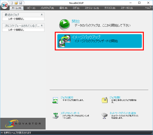Viewport: 153px width, 135px height.
Task: Click the new document icon in quick toolbar
Action: click(12, 3)
